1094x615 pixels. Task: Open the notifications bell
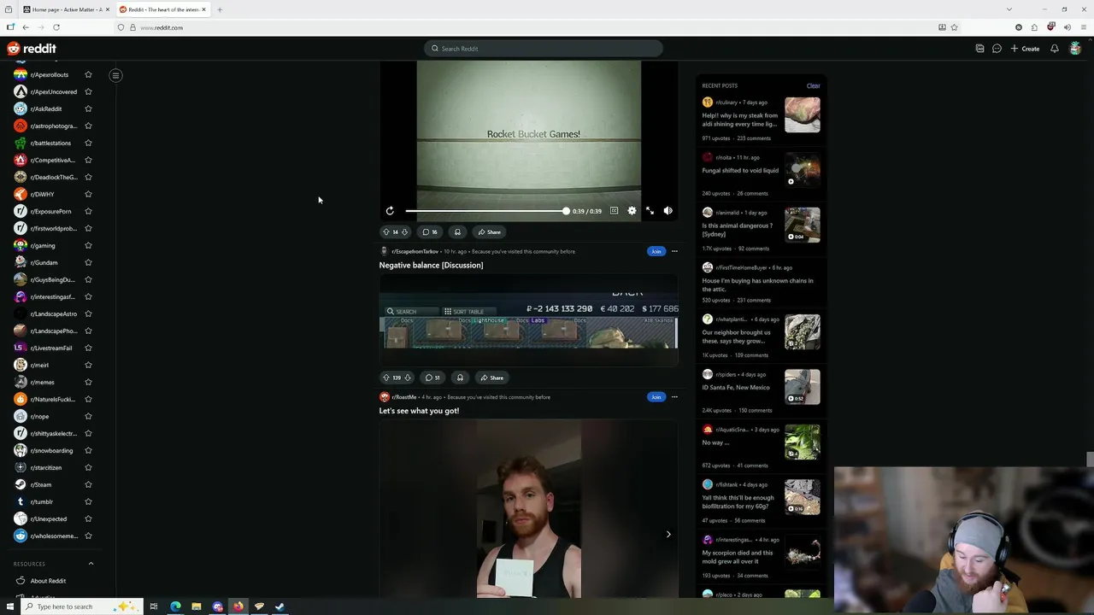click(x=1055, y=49)
